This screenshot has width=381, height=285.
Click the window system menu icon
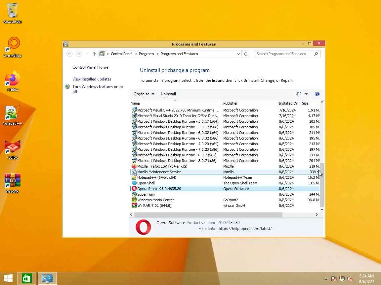click(66, 44)
